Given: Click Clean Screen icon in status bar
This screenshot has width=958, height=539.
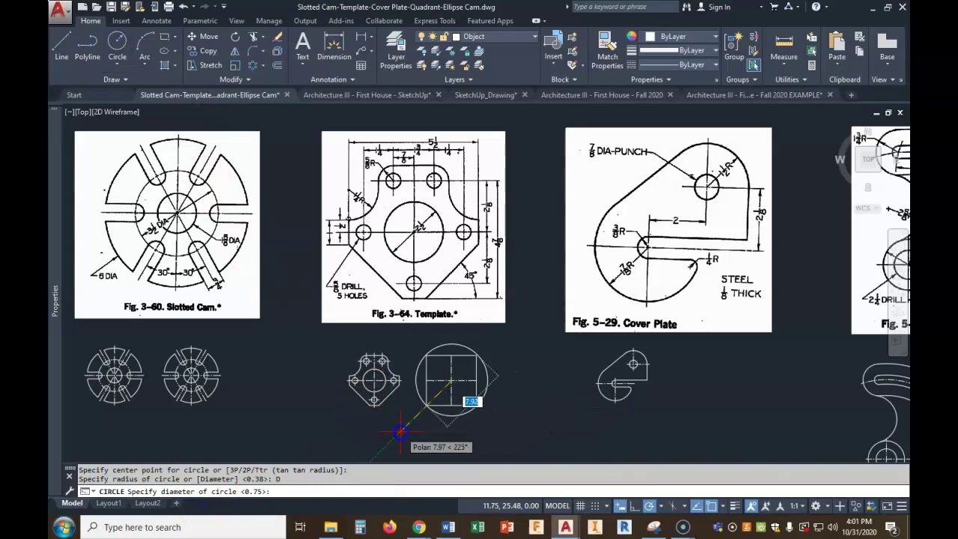Looking at the screenshot, I should pyautogui.click(x=887, y=506).
